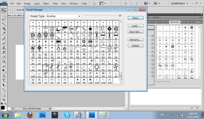Select the Magic Wand tool

pos(4,24)
